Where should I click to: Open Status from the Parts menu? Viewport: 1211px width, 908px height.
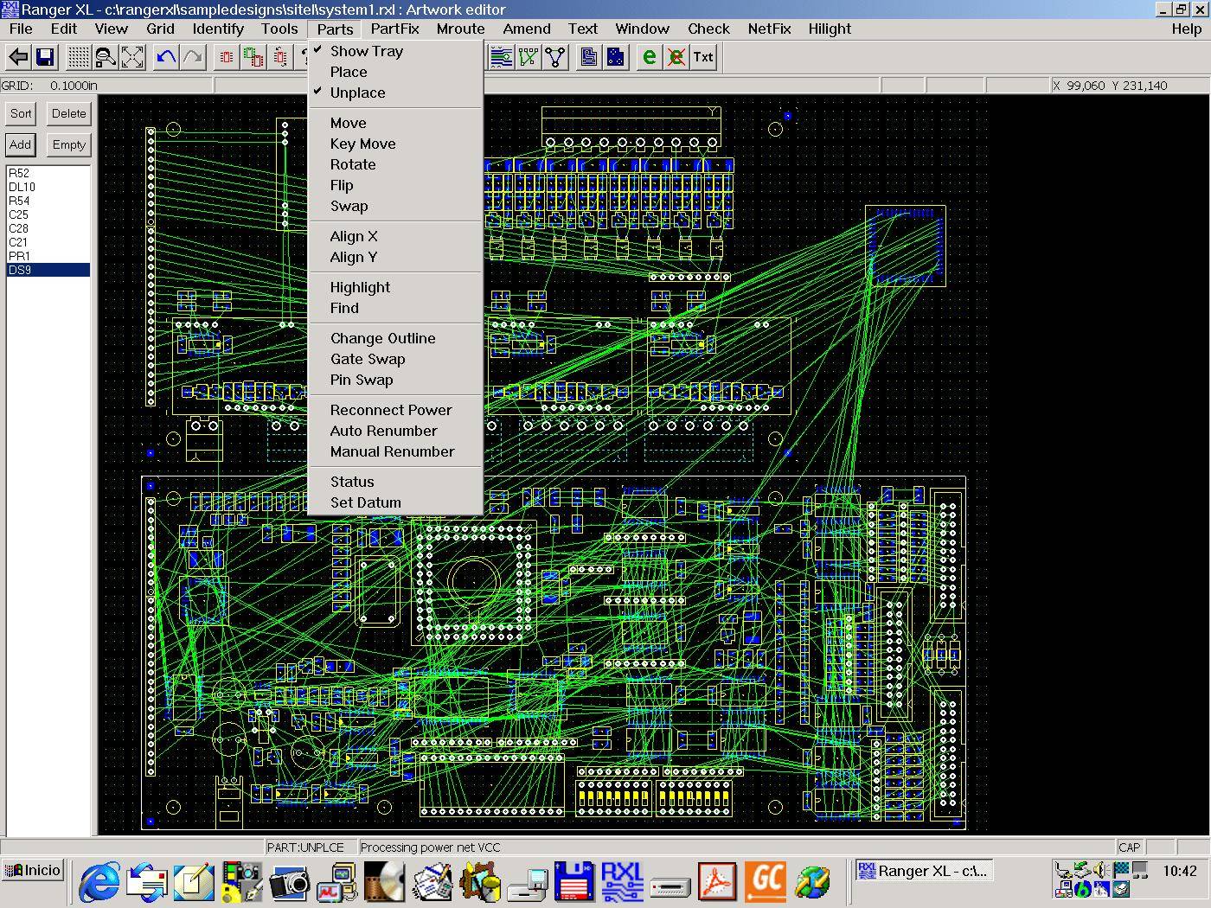point(395,482)
